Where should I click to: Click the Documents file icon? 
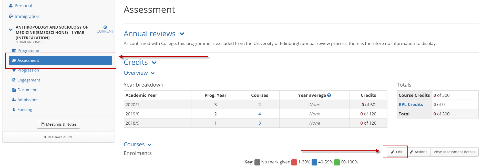point(14,90)
